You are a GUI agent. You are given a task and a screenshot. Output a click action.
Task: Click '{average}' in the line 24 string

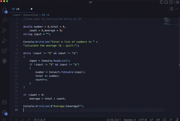coord(73,106)
